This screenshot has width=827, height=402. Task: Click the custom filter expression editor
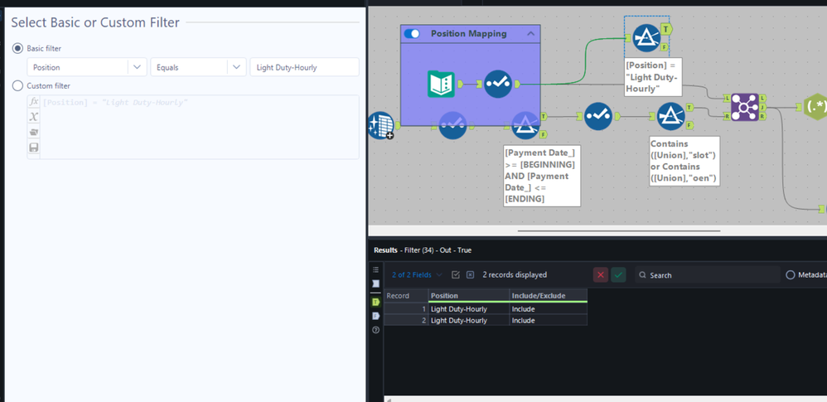tap(200, 127)
